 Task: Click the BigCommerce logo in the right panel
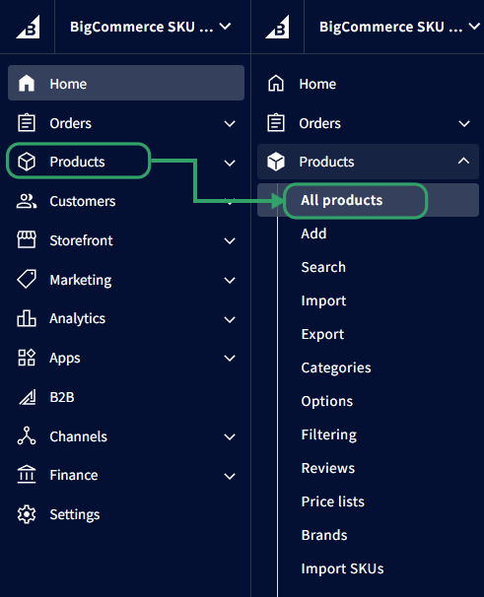(277, 27)
